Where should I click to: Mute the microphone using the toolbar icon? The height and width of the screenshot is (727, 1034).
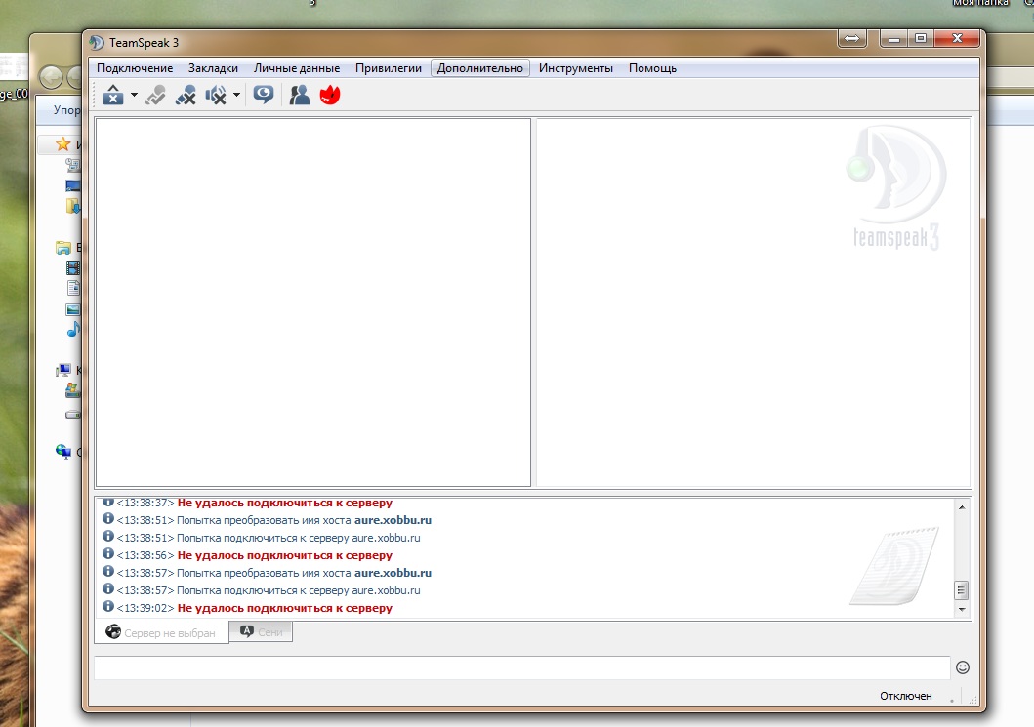pyautogui.click(x=185, y=95)
